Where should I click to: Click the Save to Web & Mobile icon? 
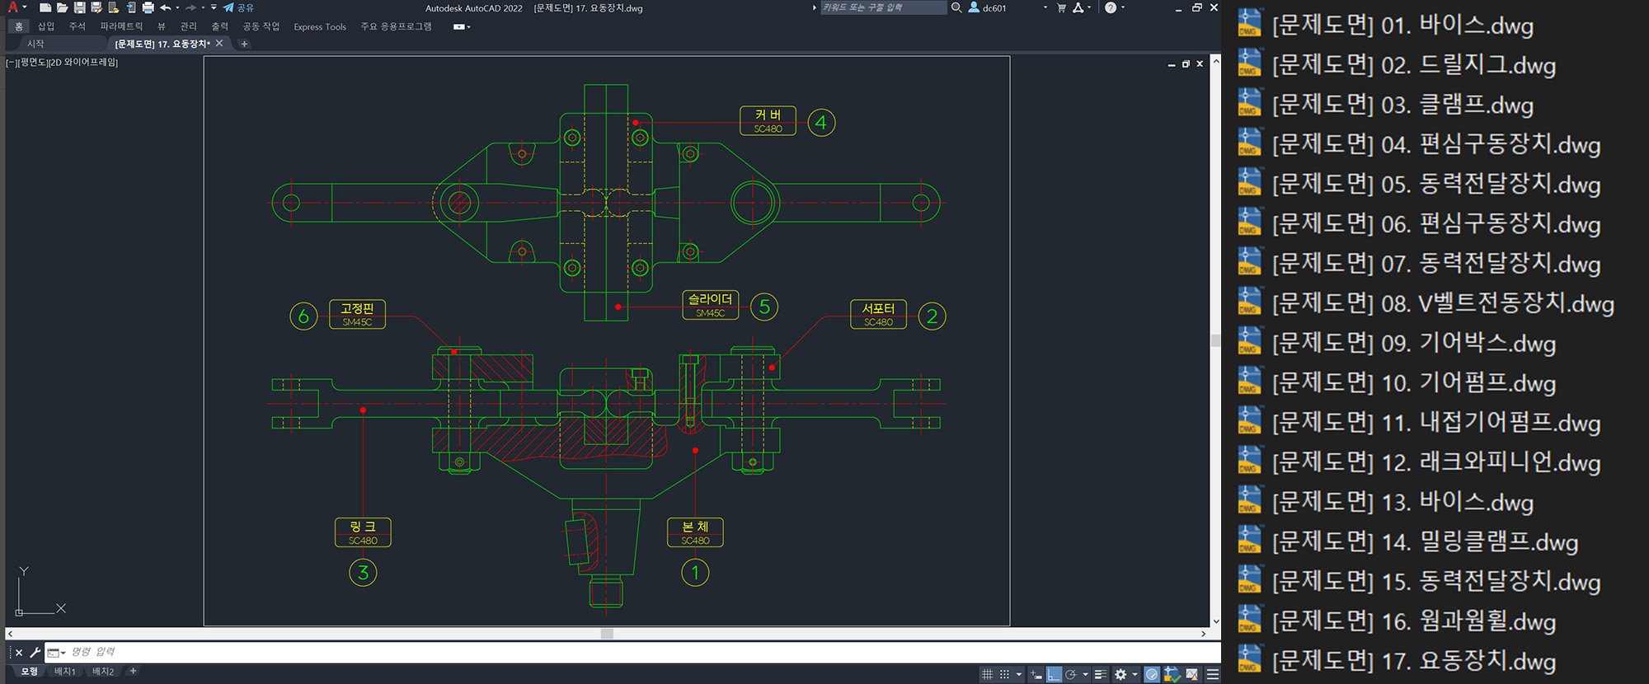pyautogui.click(x=131, y=7)
